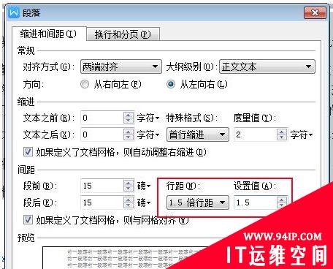Toggle the 自动调整右缩进 checkbox
The image size is (333, 269).
coord(28,152)
